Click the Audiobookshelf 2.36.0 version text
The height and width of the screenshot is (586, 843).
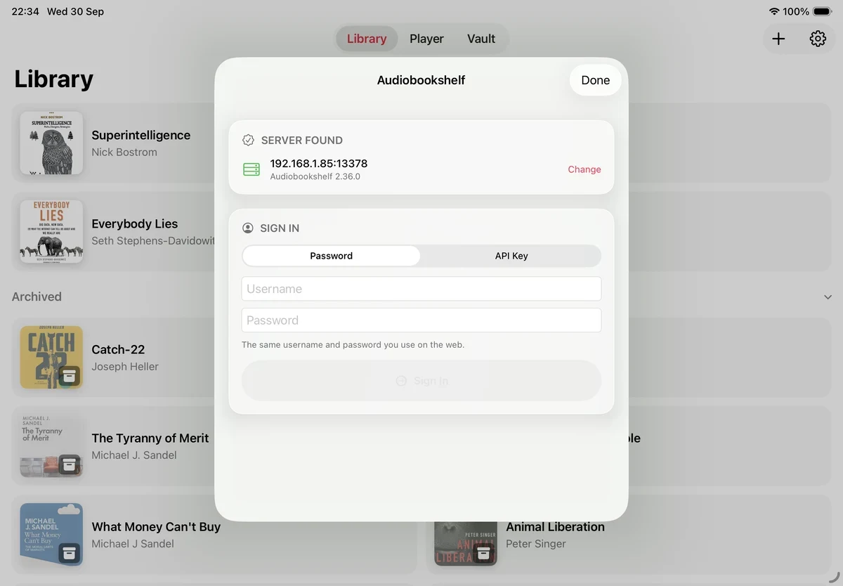coord(315,176)
